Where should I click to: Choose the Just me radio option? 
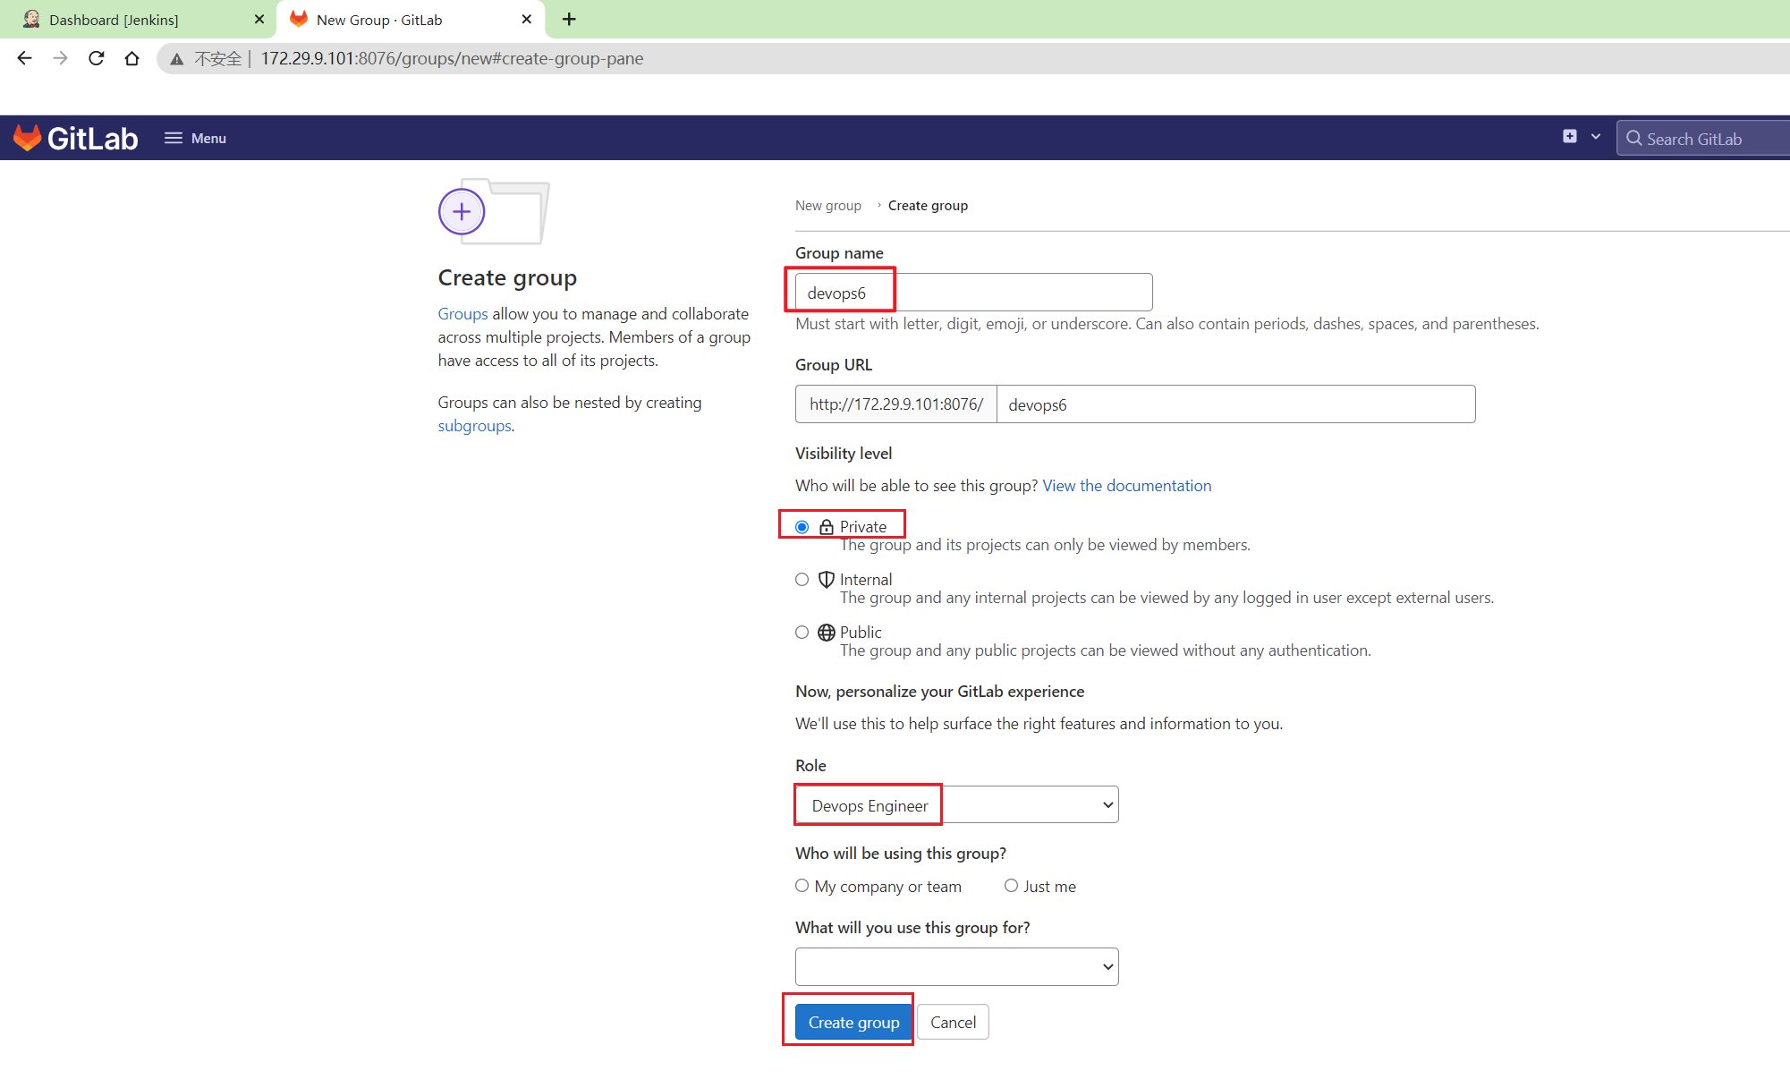point(1011,885)
